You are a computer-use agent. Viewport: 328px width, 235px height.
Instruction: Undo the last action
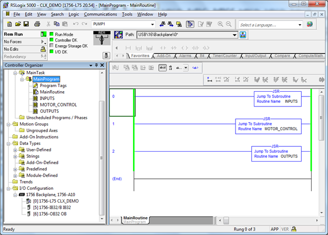pyautogui.click(x=76, y=24)
